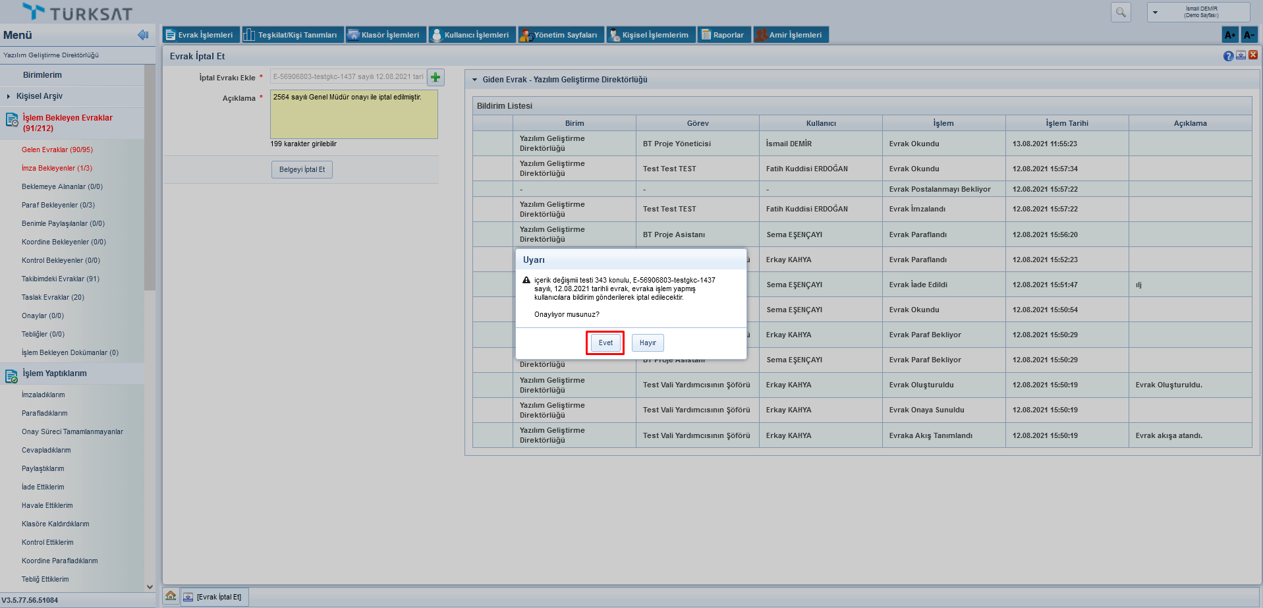This screenshot has height=608, width=1263.
Task: Click the Açıklama text area
Action: [354, 115]
